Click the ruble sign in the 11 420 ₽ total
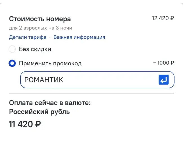Viewport: 183px width, 147px height. [x=38, y=124]
